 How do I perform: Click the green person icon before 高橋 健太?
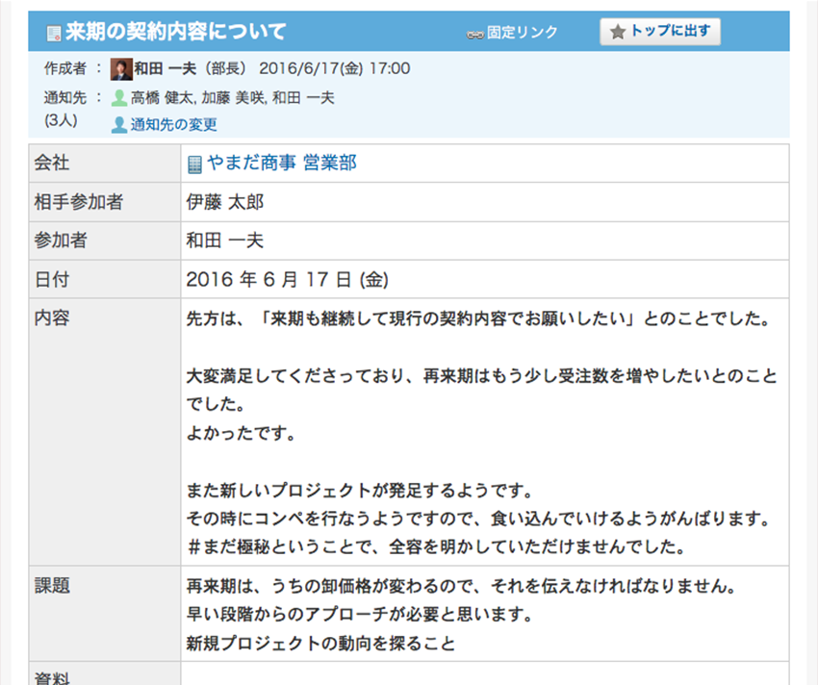(119, 98)
